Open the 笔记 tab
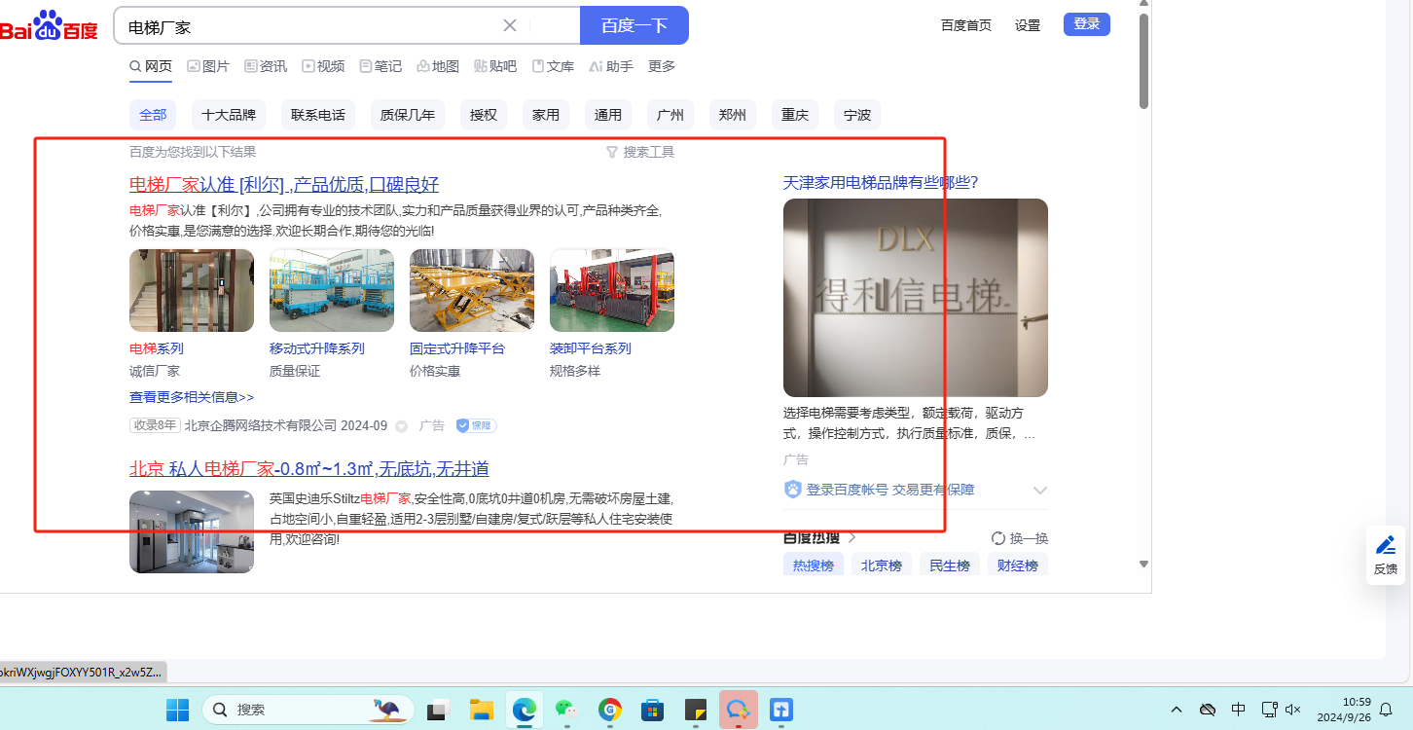Viewport: 1413px width, 730px height. [380, 66]
